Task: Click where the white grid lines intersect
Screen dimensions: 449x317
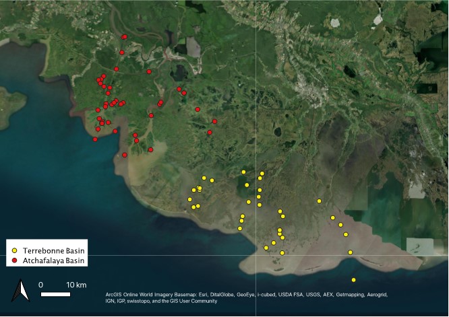Action: 257,256
